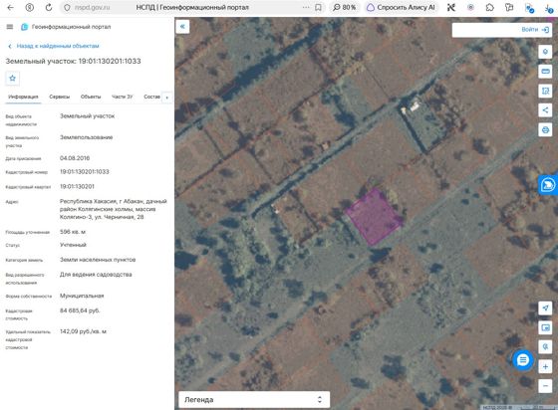Open the map layers pin tool icon
Screen dimensions: 558x410
pos(545,52)
